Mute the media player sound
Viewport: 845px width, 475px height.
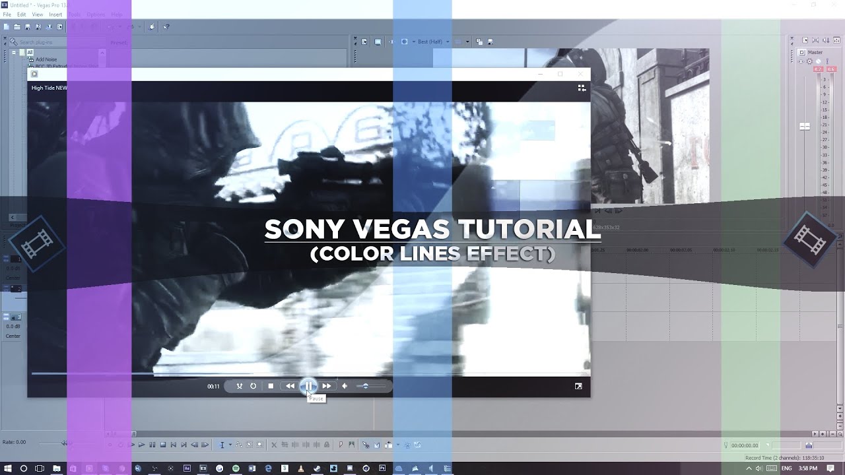click(x=345, y=386)
